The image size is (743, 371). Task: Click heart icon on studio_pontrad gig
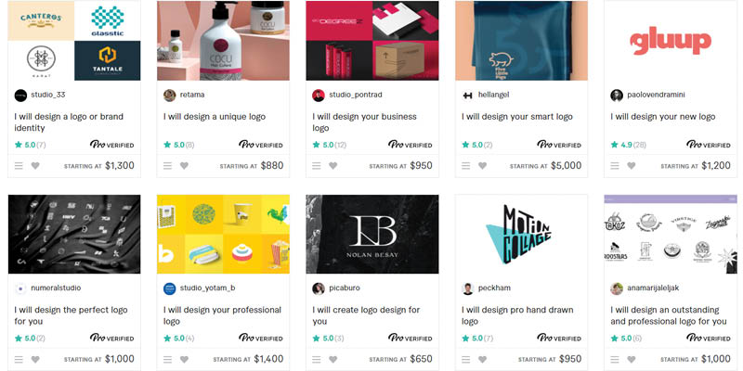[x=333, y=166]
